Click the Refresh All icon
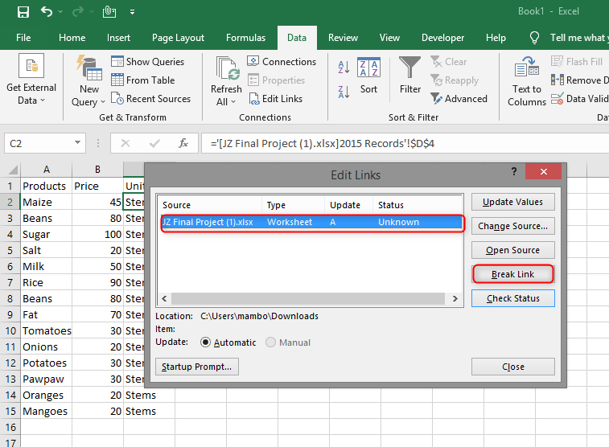Screen dimensions: 609x447 pos(228,68)
